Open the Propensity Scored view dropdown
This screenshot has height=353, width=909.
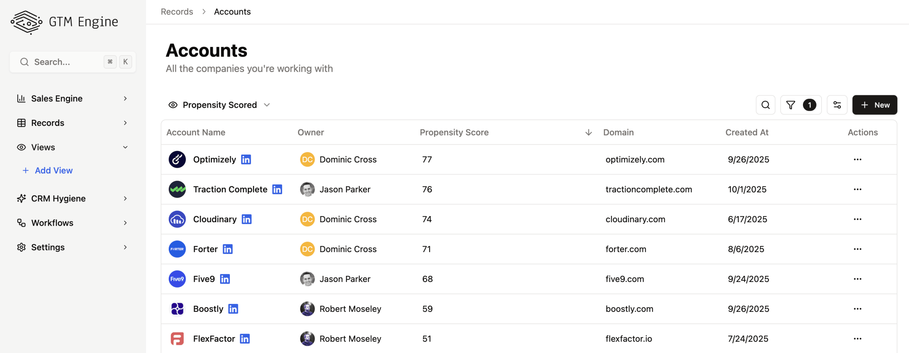[x=219, y=105]
